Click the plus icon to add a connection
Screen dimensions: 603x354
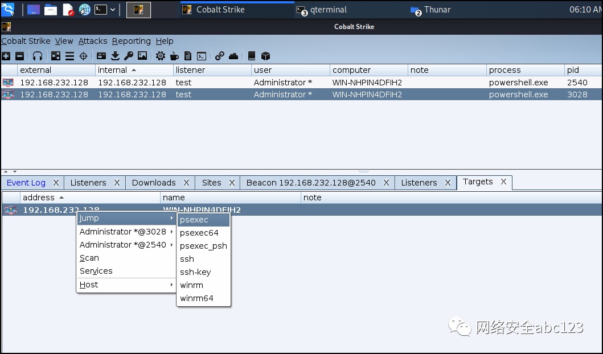coord(6,56)
